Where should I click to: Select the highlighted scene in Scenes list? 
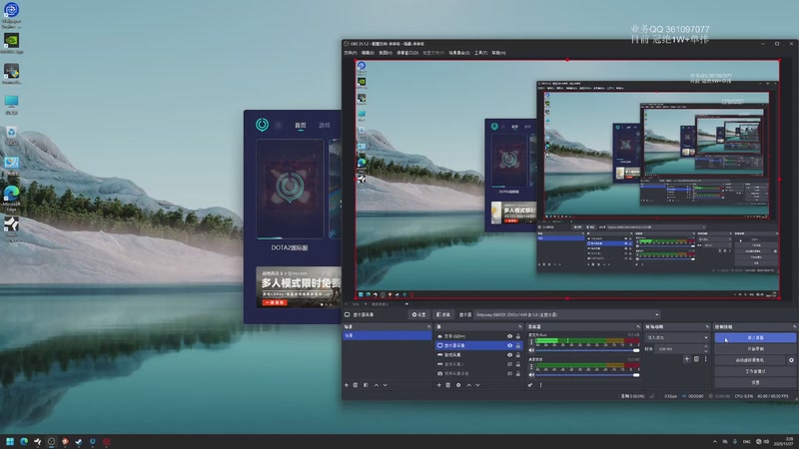tap(388, 335)
